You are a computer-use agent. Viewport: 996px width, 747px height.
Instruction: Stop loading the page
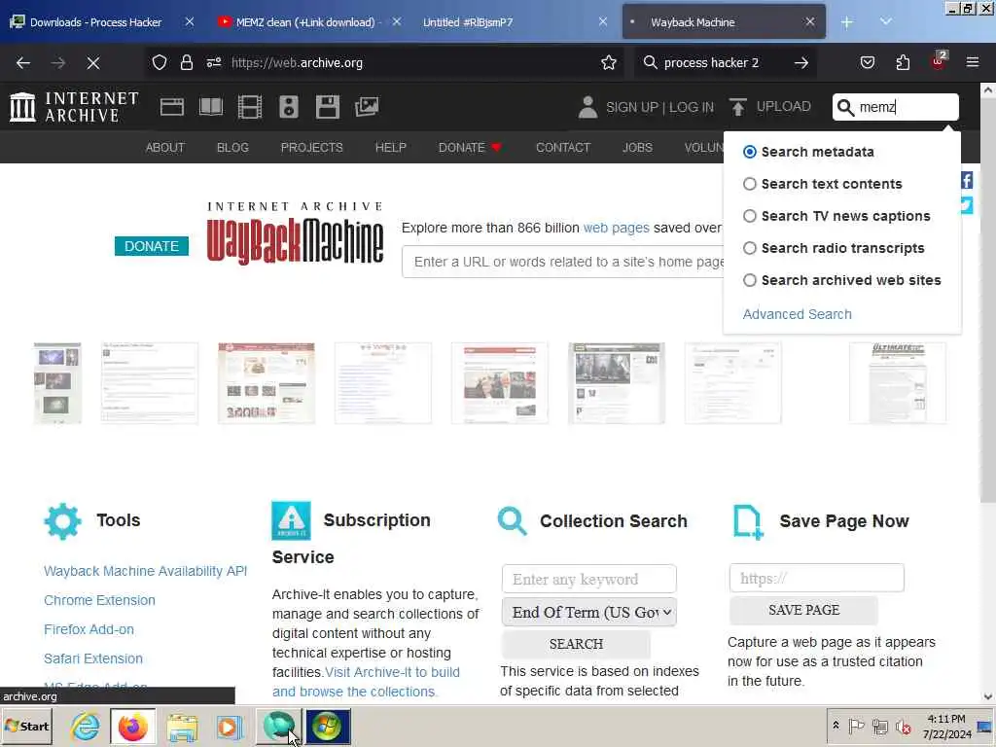click(x=92, y=63)
